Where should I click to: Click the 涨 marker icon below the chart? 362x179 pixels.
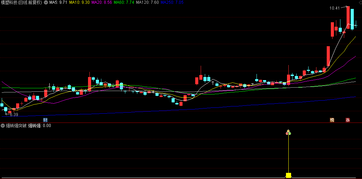coord(348,120)
